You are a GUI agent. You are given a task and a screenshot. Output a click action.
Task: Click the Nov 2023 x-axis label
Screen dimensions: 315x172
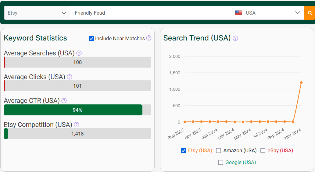coord(193,134)
